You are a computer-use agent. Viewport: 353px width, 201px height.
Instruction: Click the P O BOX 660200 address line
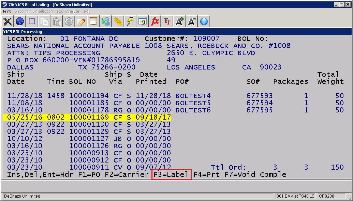(x=73, y=60)
